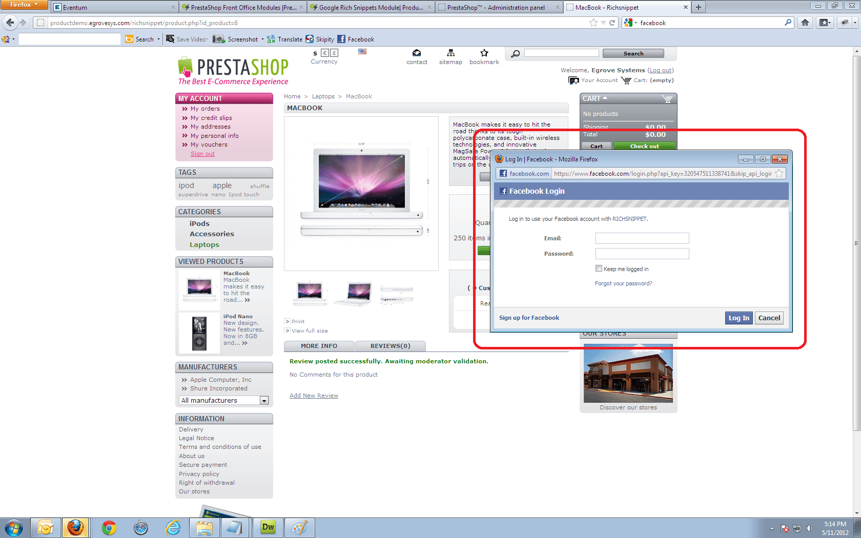Open the Laptops category link
This screenshot has height=538, width=861.
pos(204,245)
